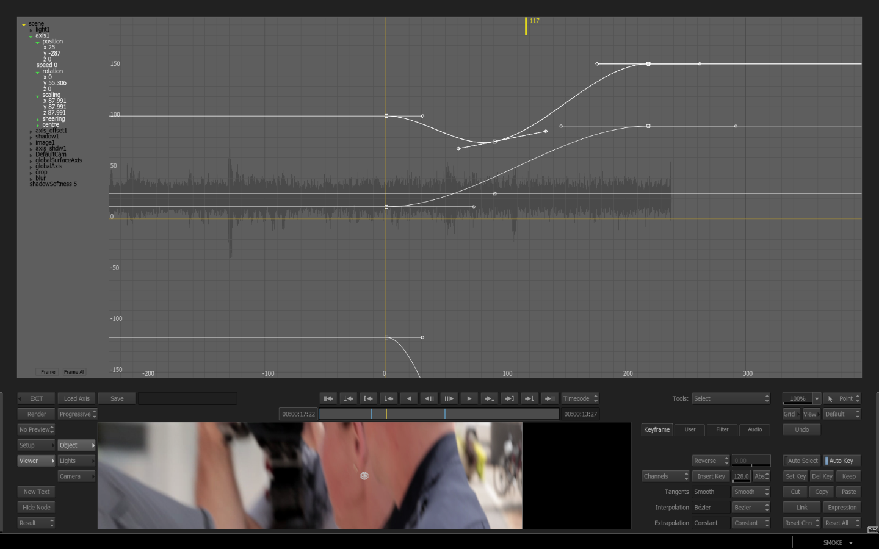The image size is (879, 549).
Task: Go to the last frame button
Action: (549, 398)
